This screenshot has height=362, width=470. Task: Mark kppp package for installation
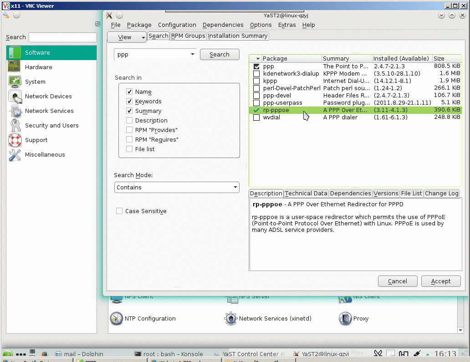[256, 81]
